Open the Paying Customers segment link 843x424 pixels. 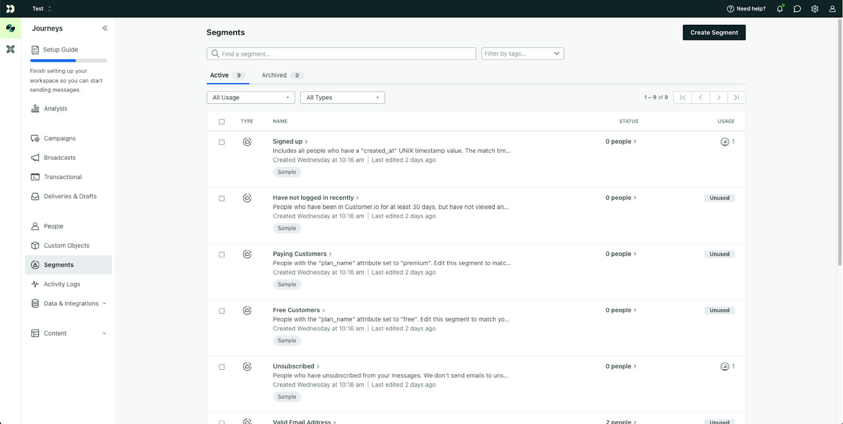pos(302,254)
